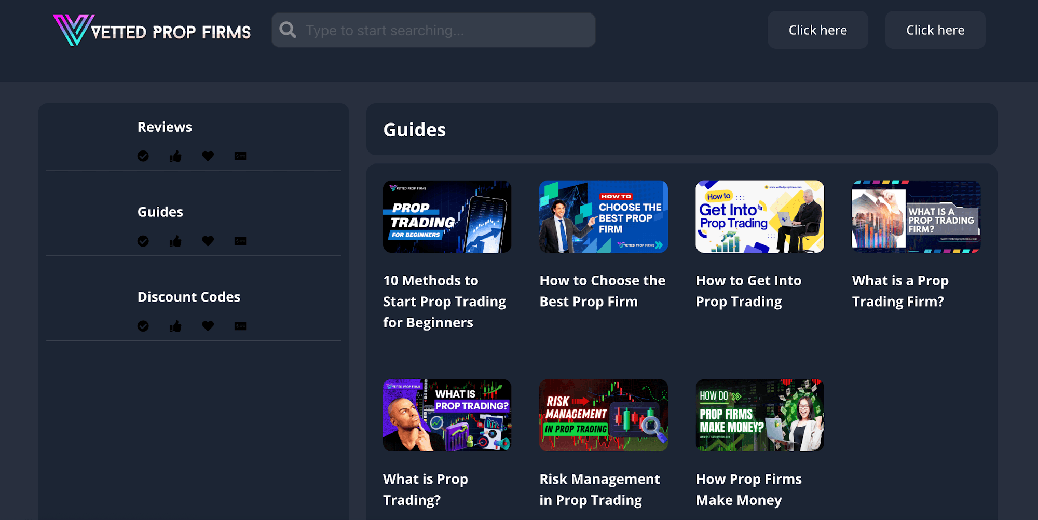Click the checkmark icon under Discount Codes
This screenshot has width=1038, height=520.
(143, 326)
